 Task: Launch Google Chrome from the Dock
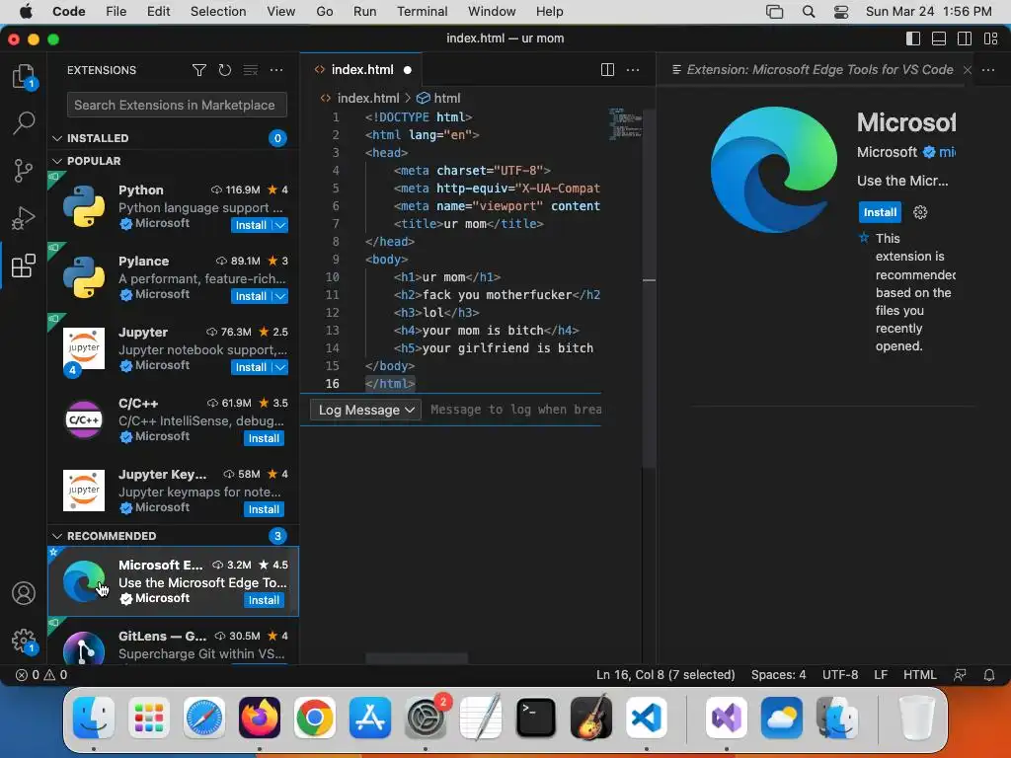pos(315,718)
